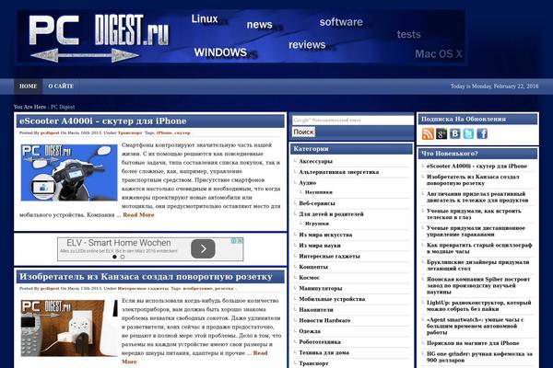Open the VKontakte social icon
The height and width of the screenshot is (368, 553).
point(455,133)
